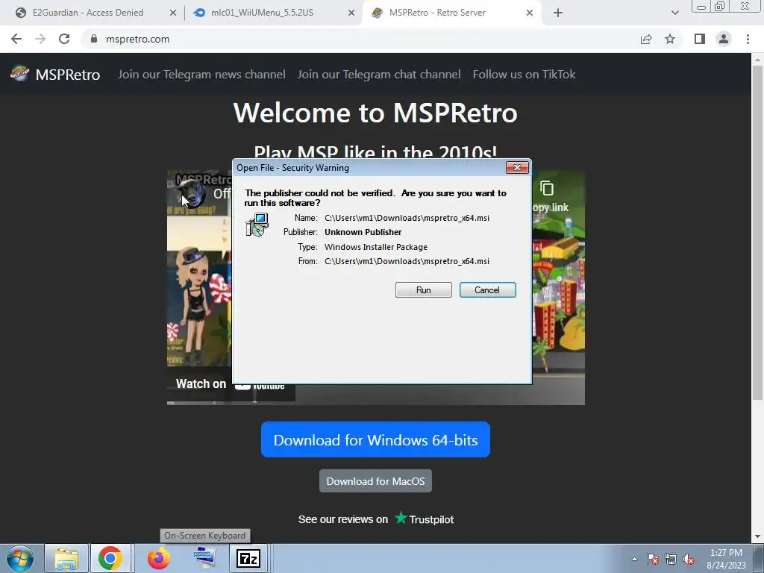Open the Chrome profile avatar
Screen dimensions: 764x573
(x=724, y=39)
